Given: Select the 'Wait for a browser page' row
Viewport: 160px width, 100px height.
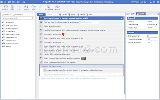Looking at the screenshot, I should (x=81, y=30).
